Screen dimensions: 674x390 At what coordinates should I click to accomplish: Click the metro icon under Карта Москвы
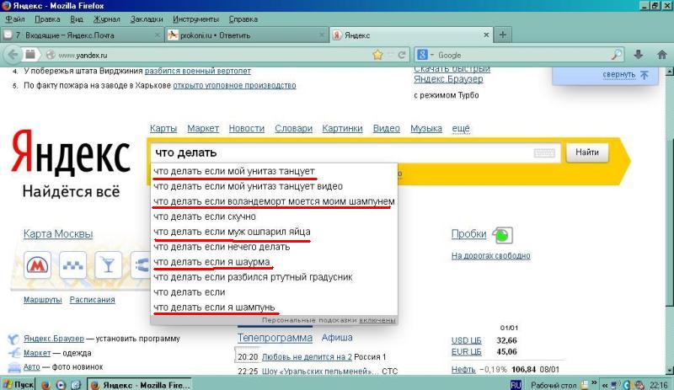pos(35,266)
